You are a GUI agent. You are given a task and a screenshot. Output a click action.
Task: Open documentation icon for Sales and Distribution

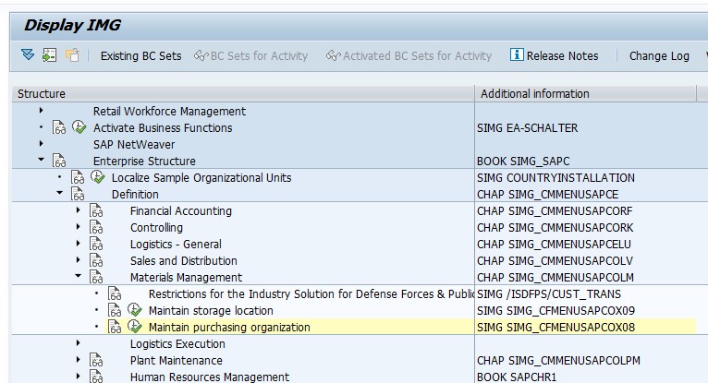pyautogui.click(x=96, y=261)
